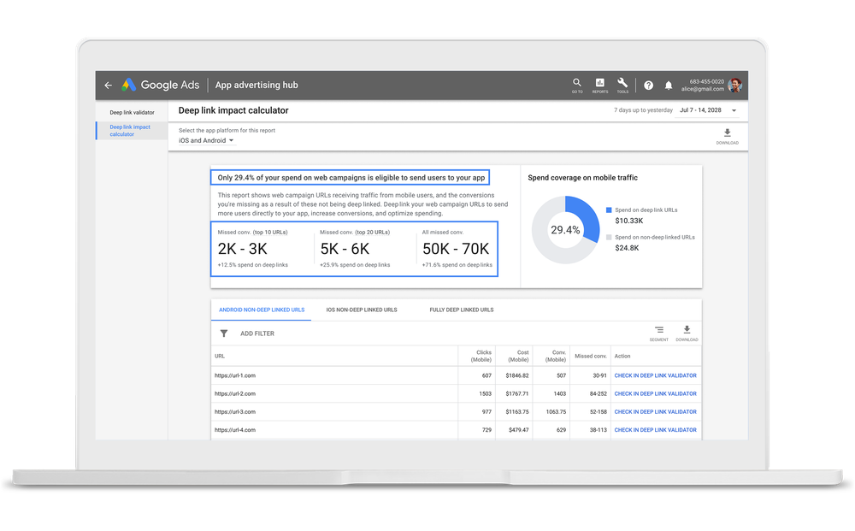
Task: Check url-1.com in Deep Link Validator
Action: click(x=655, y=375)
